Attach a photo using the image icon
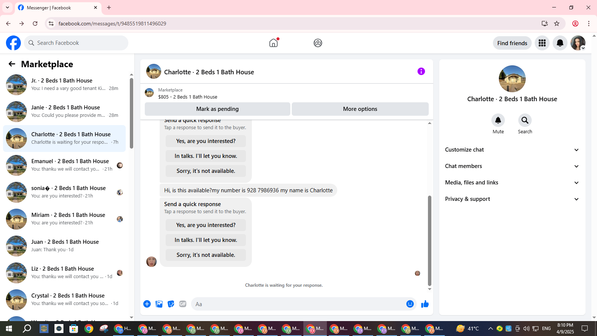This screenshot has height=336, width=597. (159, 304)
